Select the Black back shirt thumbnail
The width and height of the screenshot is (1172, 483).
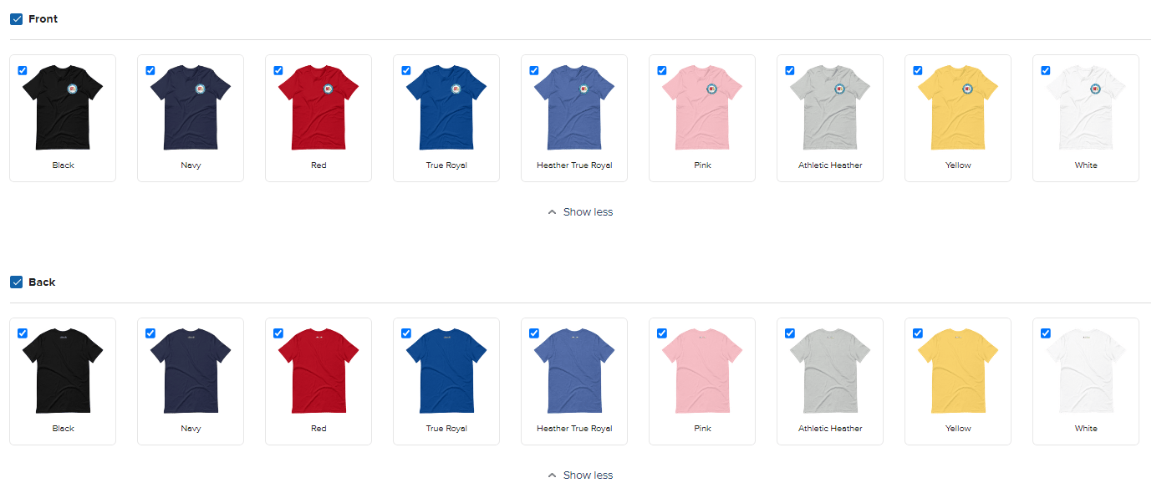(x=63, y=370)
